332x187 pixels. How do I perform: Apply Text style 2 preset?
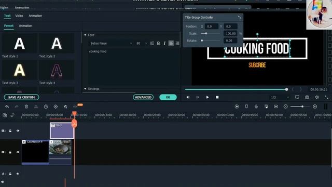[x=57, y=44]
